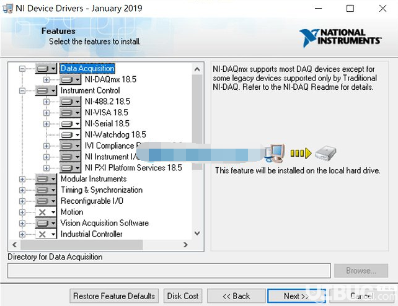
Task: Open install-state dropdown for Modular Instruments
Action: (46, 179)
